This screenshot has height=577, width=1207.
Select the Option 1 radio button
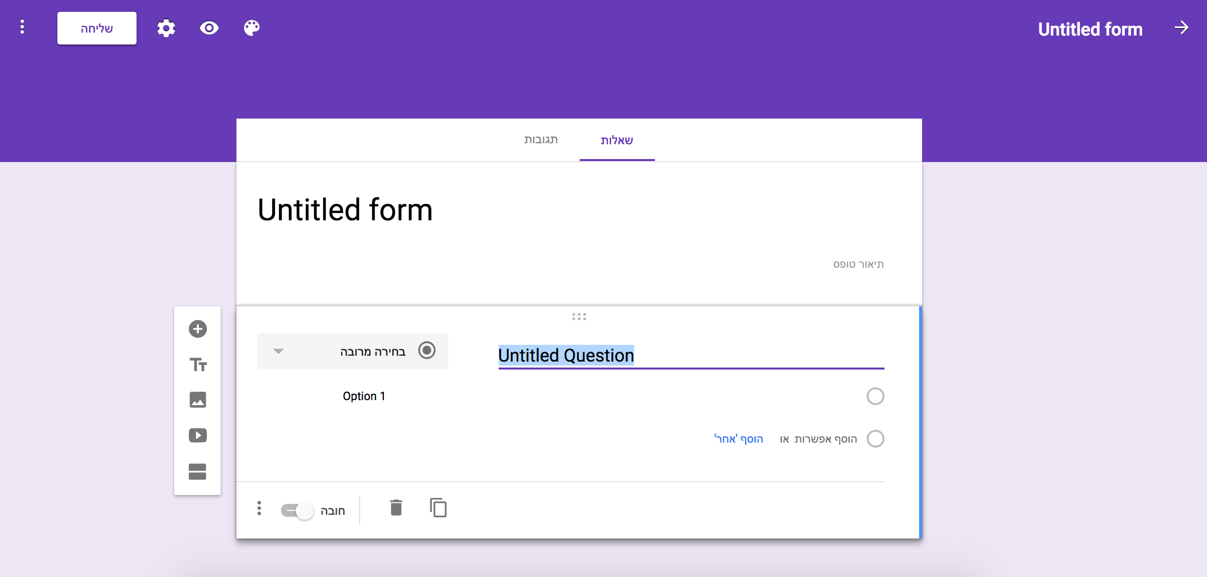pyautogui.click(x=876, y=396)
